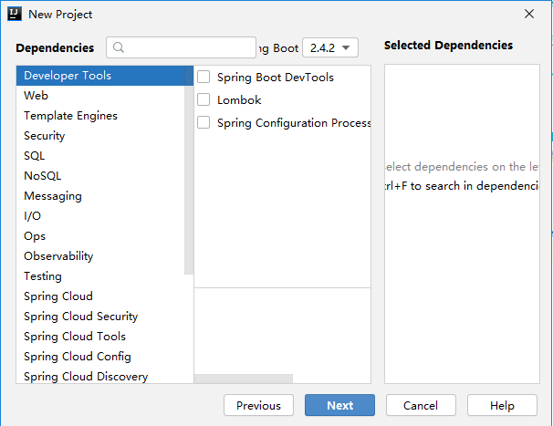
Task: Pick the Messaging category
Action: (x=53, y=196)
